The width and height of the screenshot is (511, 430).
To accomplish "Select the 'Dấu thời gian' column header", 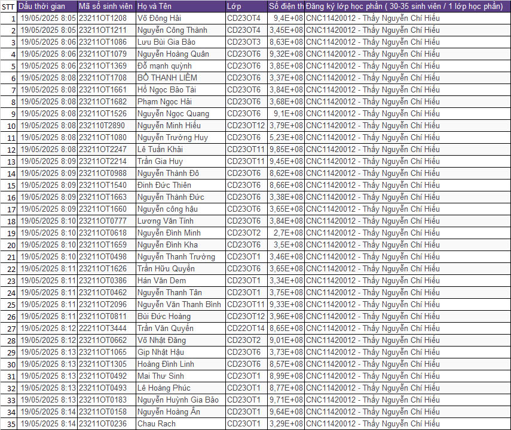I will (x=47, y=6).
